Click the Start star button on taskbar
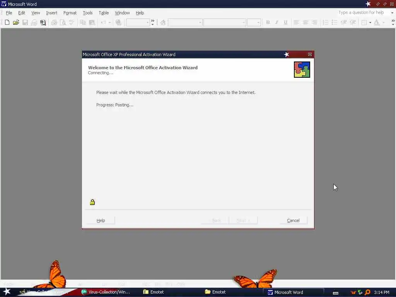This screenshot has height=297, width=396. tap(7, 292)
